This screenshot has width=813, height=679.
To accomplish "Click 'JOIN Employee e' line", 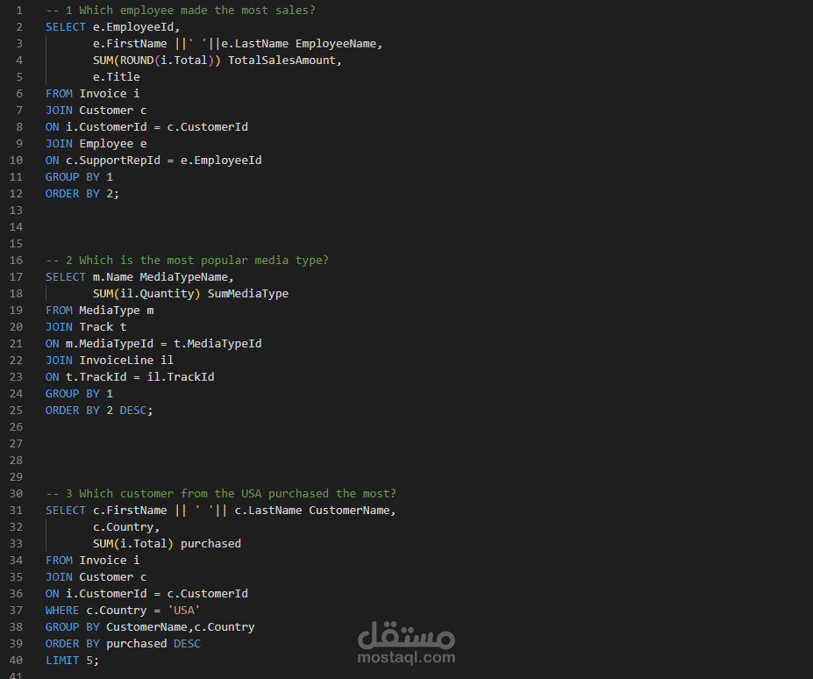I will [x=96, y=144].
